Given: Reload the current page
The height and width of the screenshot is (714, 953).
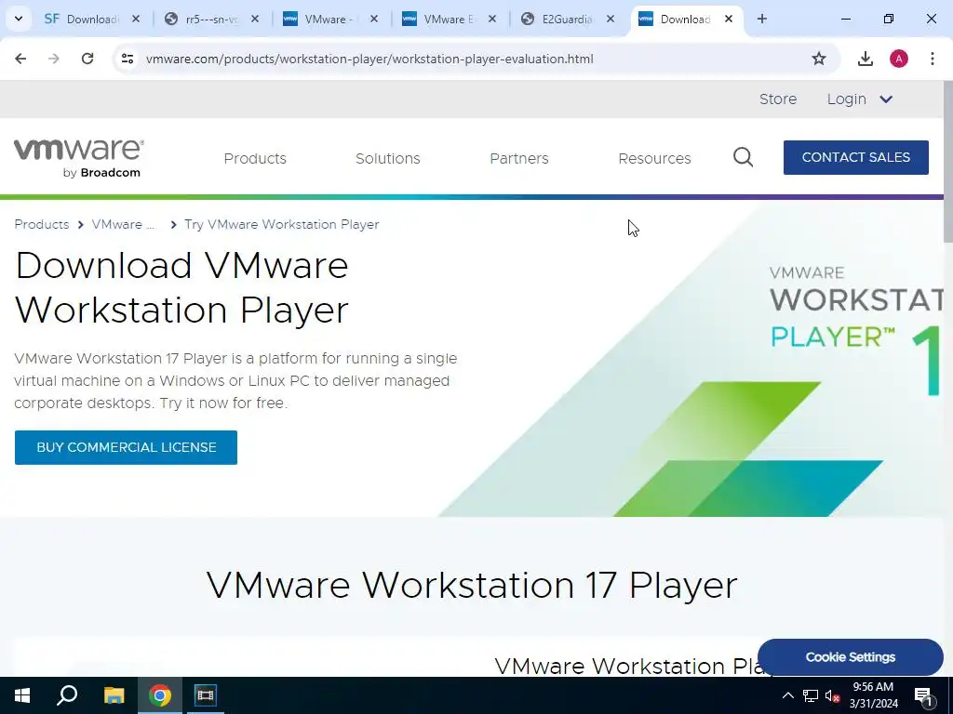Looking at the screenshot, I should coord(87,59).
